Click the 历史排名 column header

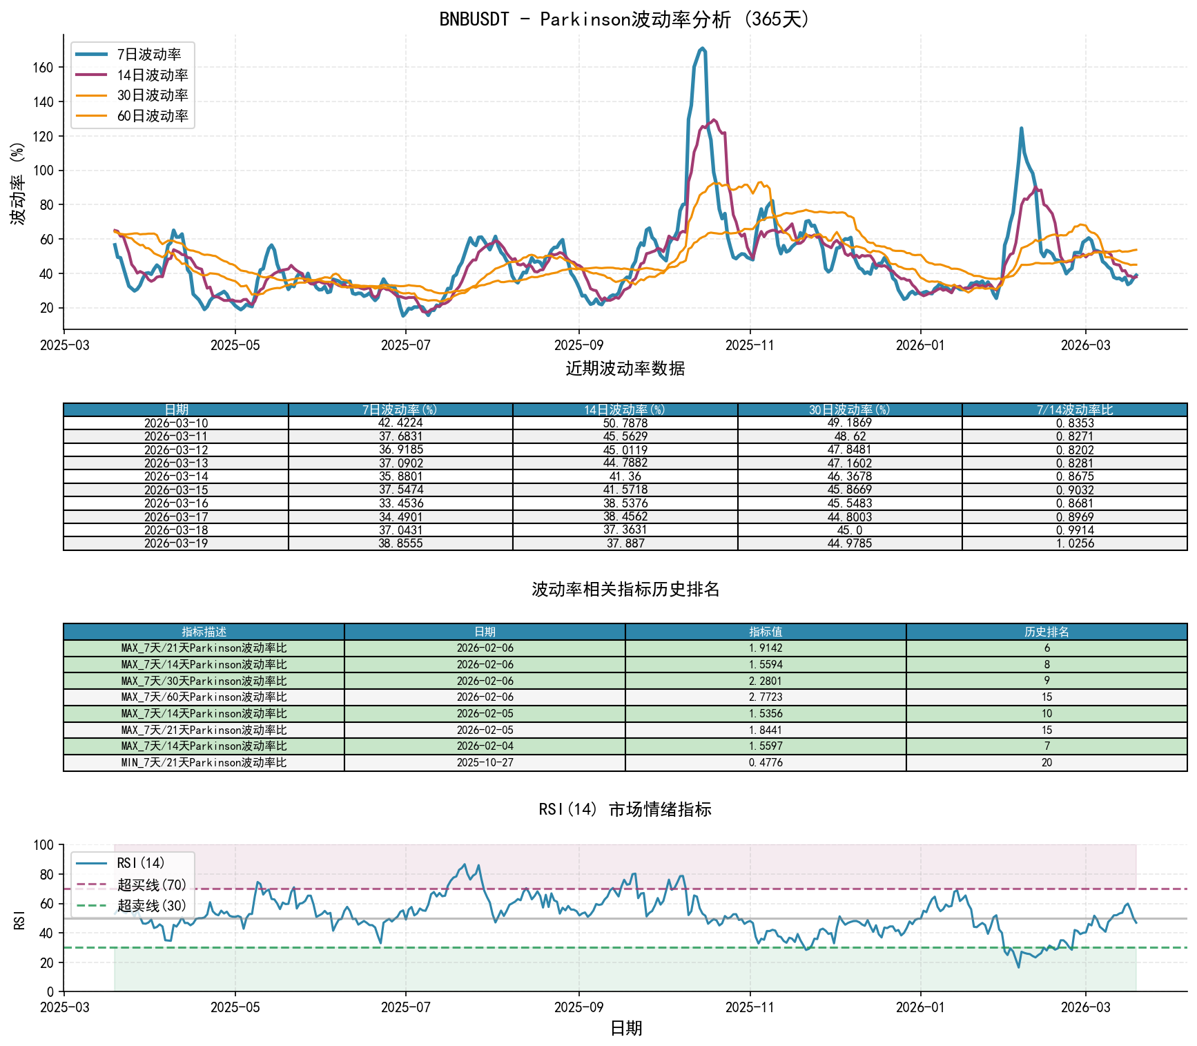1047,632
